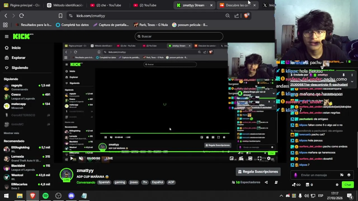Bookmark this page icon
Image resolution: width=358 pixels, height=201 pixels.
pos(60,16)
